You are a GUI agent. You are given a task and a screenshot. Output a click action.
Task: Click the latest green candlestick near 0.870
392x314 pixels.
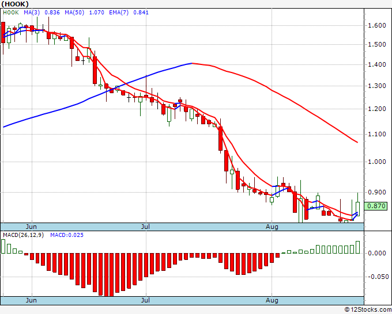pyautogui.click(x=358, y=209)
